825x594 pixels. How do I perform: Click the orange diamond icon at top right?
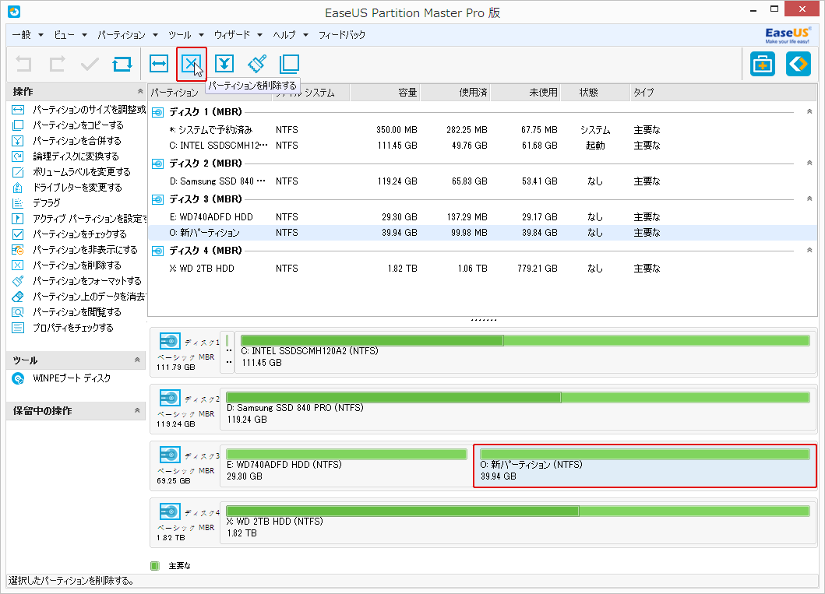point(799,64)
